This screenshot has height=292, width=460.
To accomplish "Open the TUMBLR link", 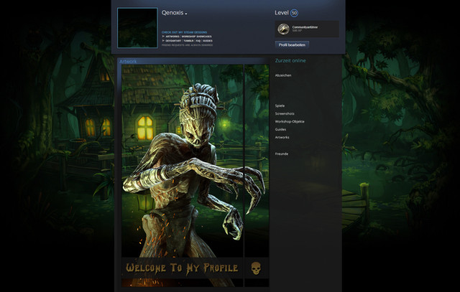I will [x=188, y=41].
